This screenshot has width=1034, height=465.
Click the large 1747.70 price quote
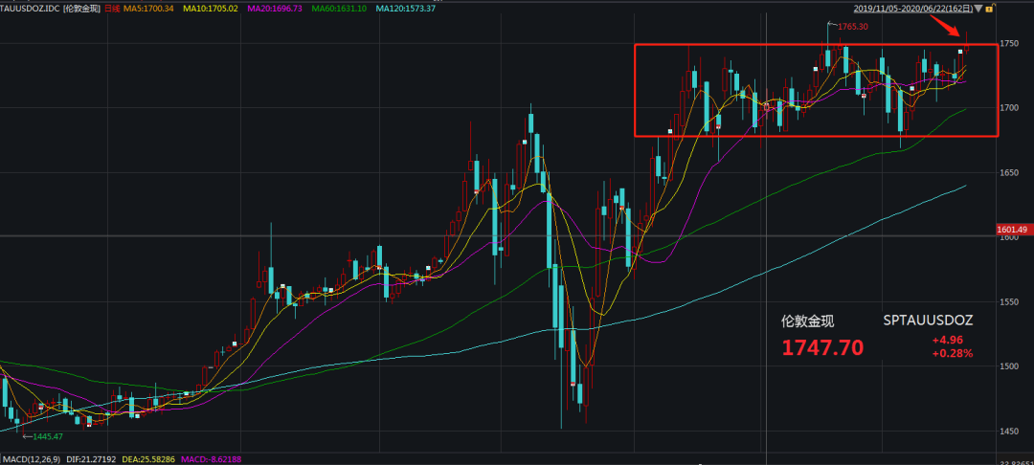click(822, 347)
